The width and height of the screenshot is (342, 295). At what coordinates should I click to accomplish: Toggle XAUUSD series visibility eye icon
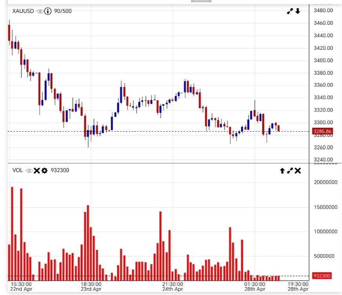point(40,11)
